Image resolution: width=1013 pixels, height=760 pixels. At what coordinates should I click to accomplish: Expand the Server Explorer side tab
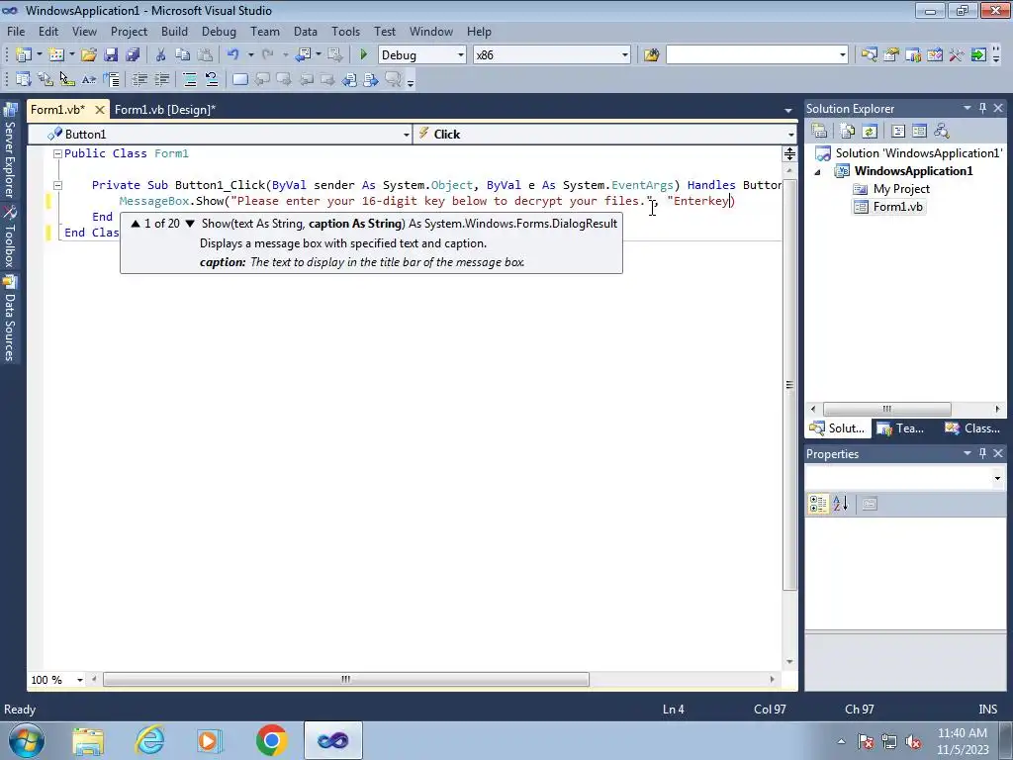pos(10,151)
